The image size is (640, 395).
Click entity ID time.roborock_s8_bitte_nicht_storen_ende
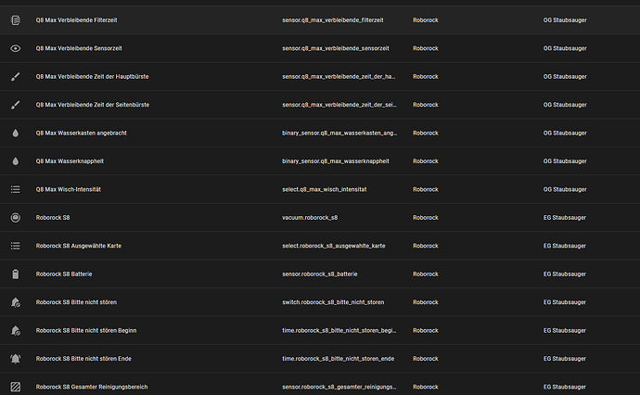click(x=339, y=359)
